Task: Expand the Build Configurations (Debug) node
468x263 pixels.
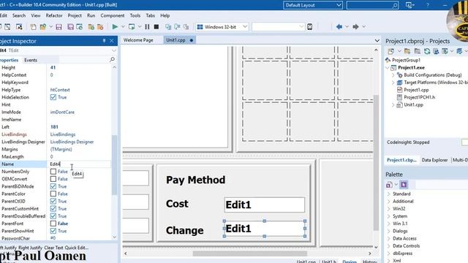Action: point(393,75)
